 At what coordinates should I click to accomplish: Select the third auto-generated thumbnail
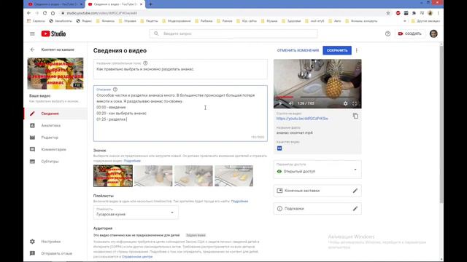tap(193, 176)
